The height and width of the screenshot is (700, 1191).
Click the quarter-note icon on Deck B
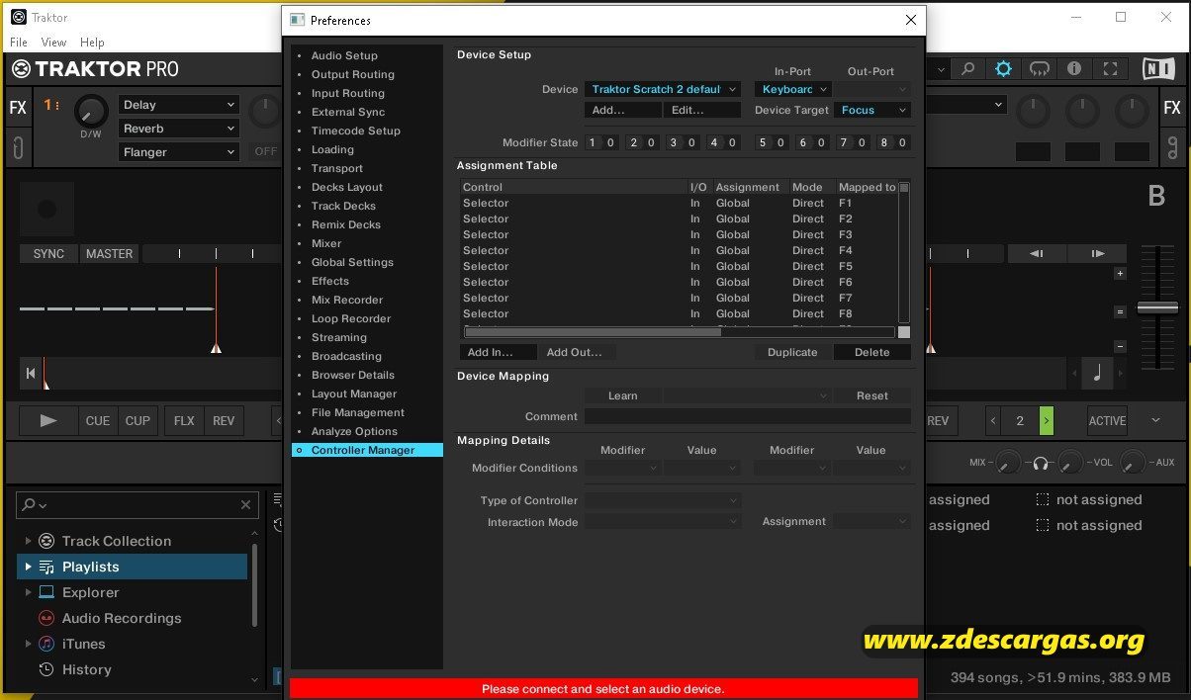tap(1096, 373)
